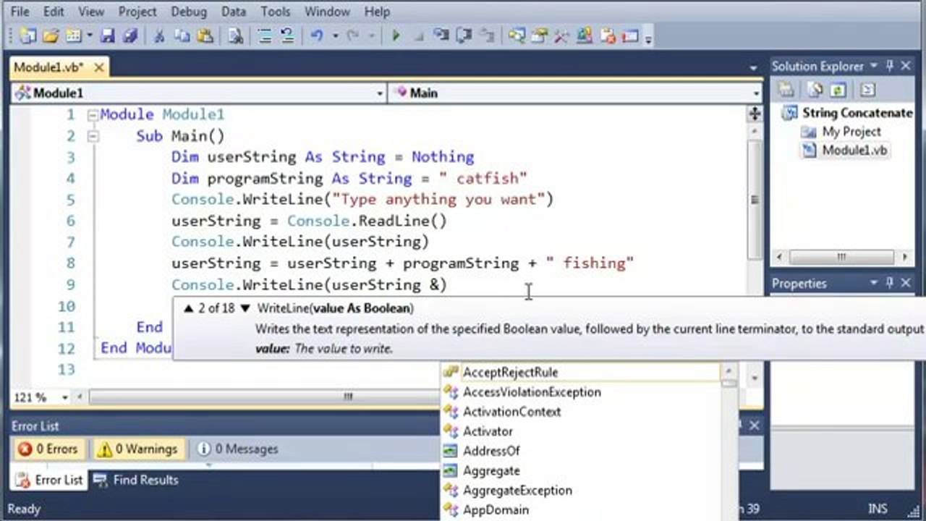Open the Undo history dropdown arrow

(x=335, y=35)
